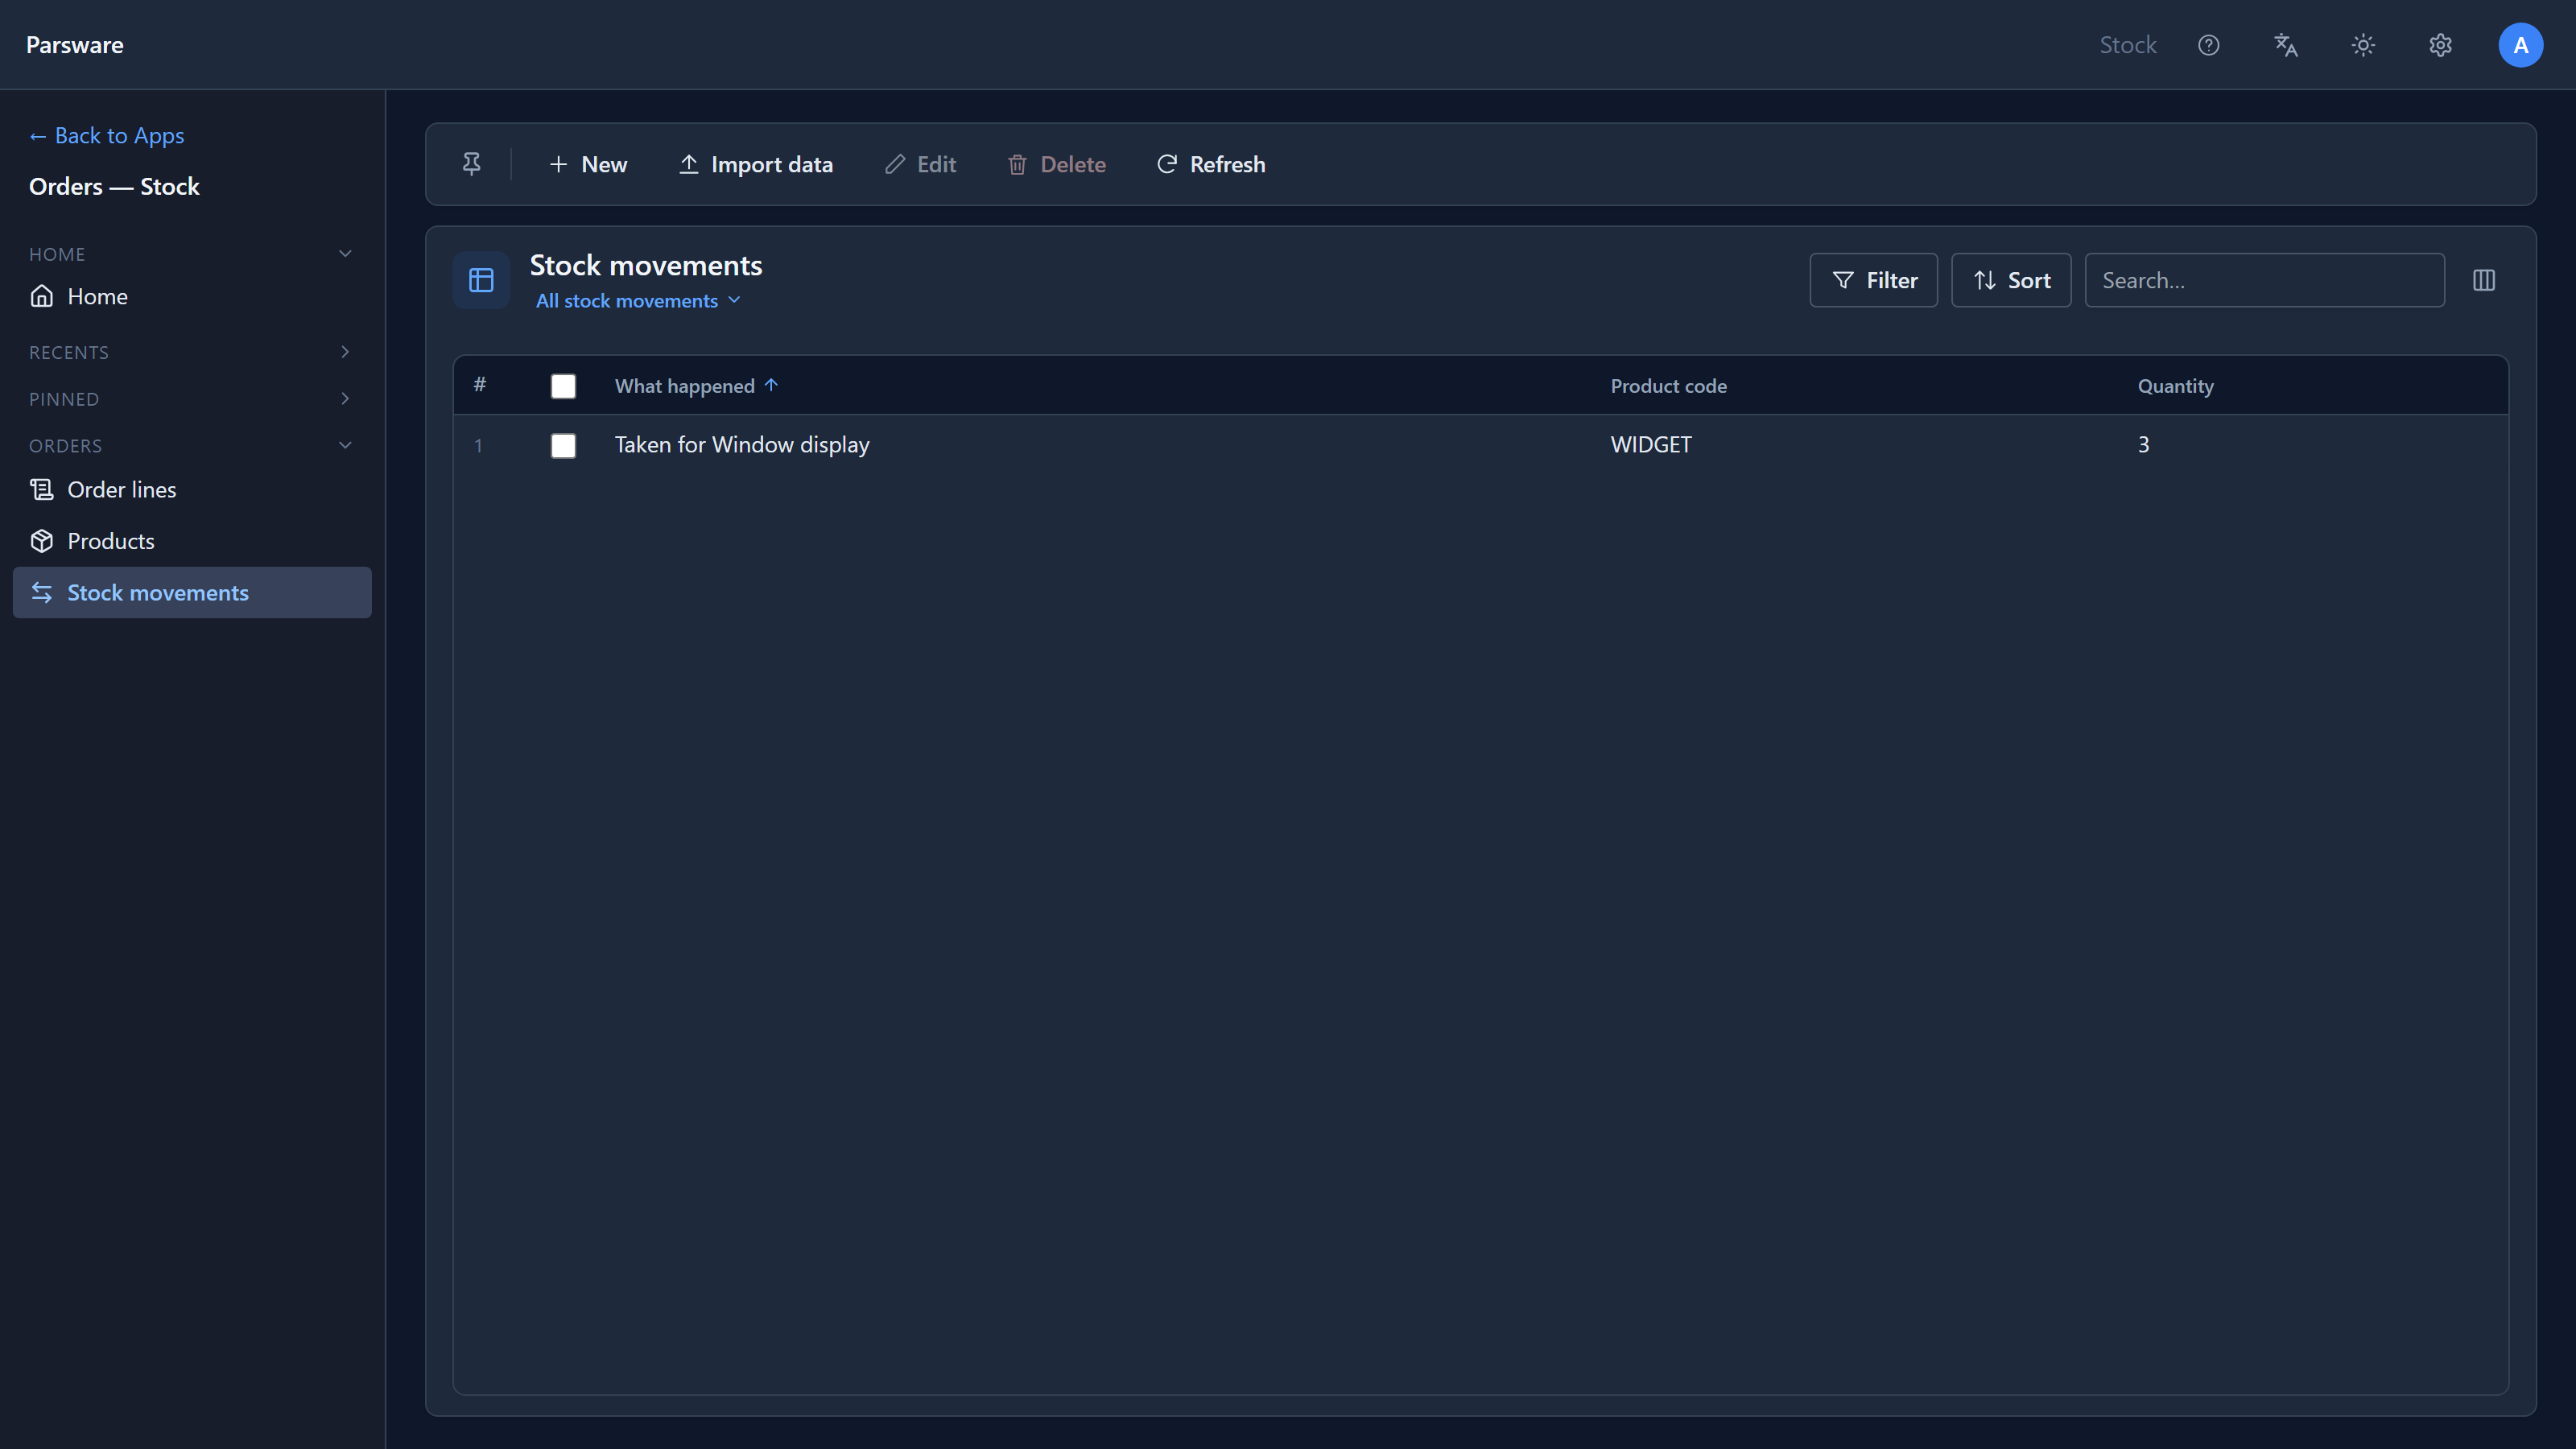This screenshot has width=2576, height=1449.
Task: Go to Home in the sidebar
Action: tap(192, 296)
